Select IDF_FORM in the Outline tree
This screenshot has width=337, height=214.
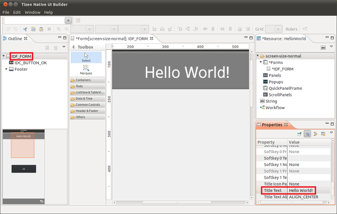(21, 57)
